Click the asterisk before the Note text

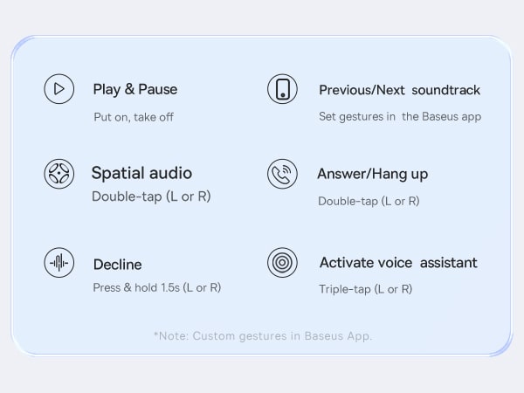[156, 334]
